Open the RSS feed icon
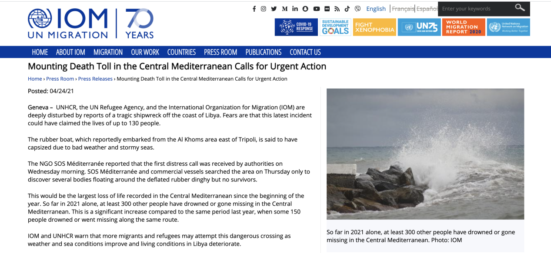The height and width of the screenshot is (253, 551). (x=337, y=9)
